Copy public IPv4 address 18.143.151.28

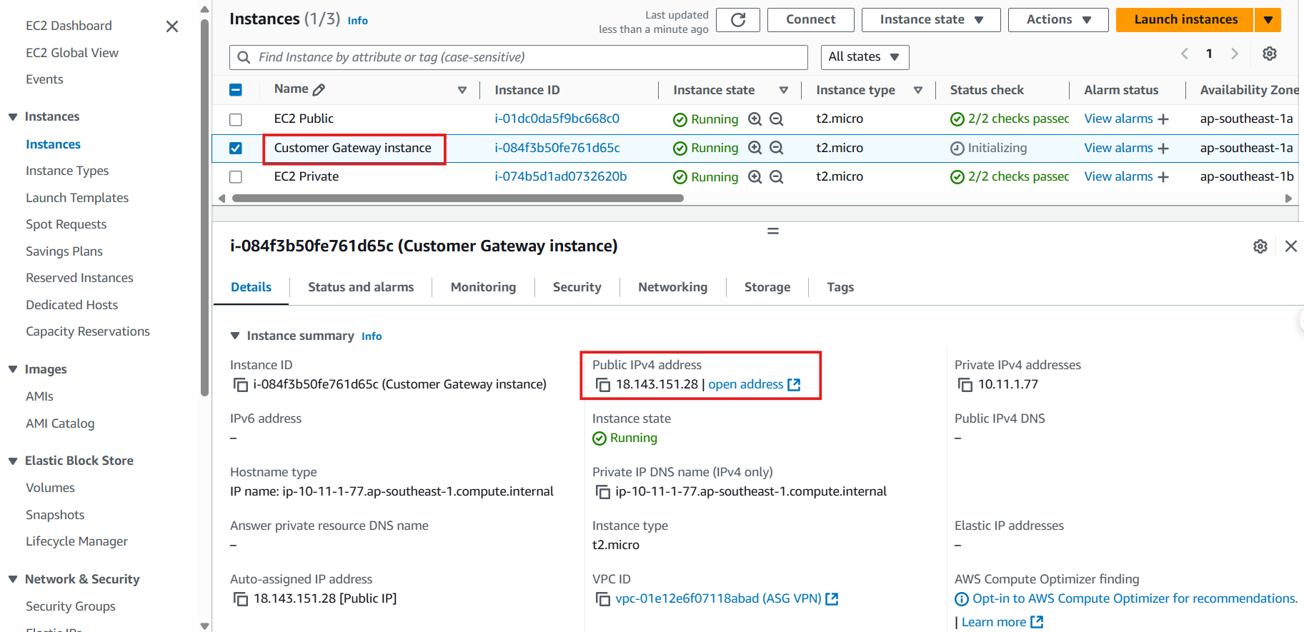[x=603, y=385]
